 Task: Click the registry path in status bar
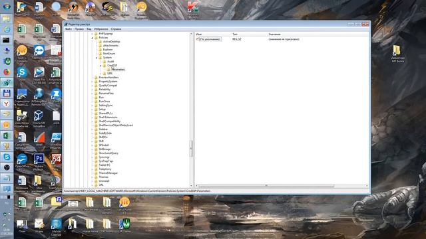pos(137,191)
